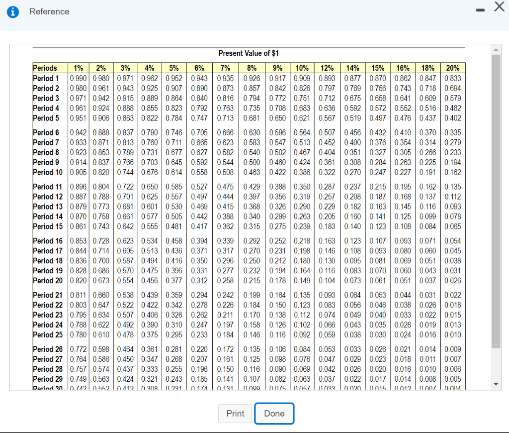
Task: Click the blue info icon beside Reference
Action: (x=12, y=12)
